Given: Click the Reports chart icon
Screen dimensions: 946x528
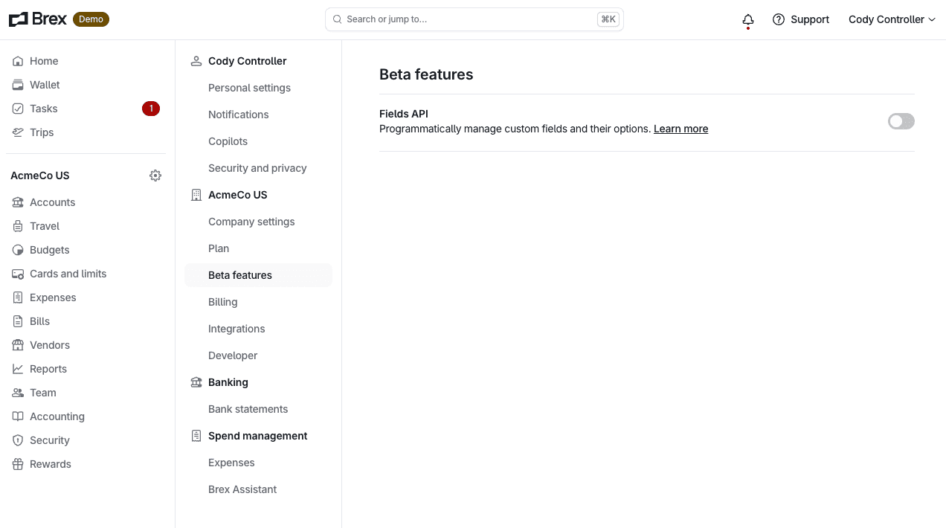Looking at the screenshot, I should click(x=18, y=369).
